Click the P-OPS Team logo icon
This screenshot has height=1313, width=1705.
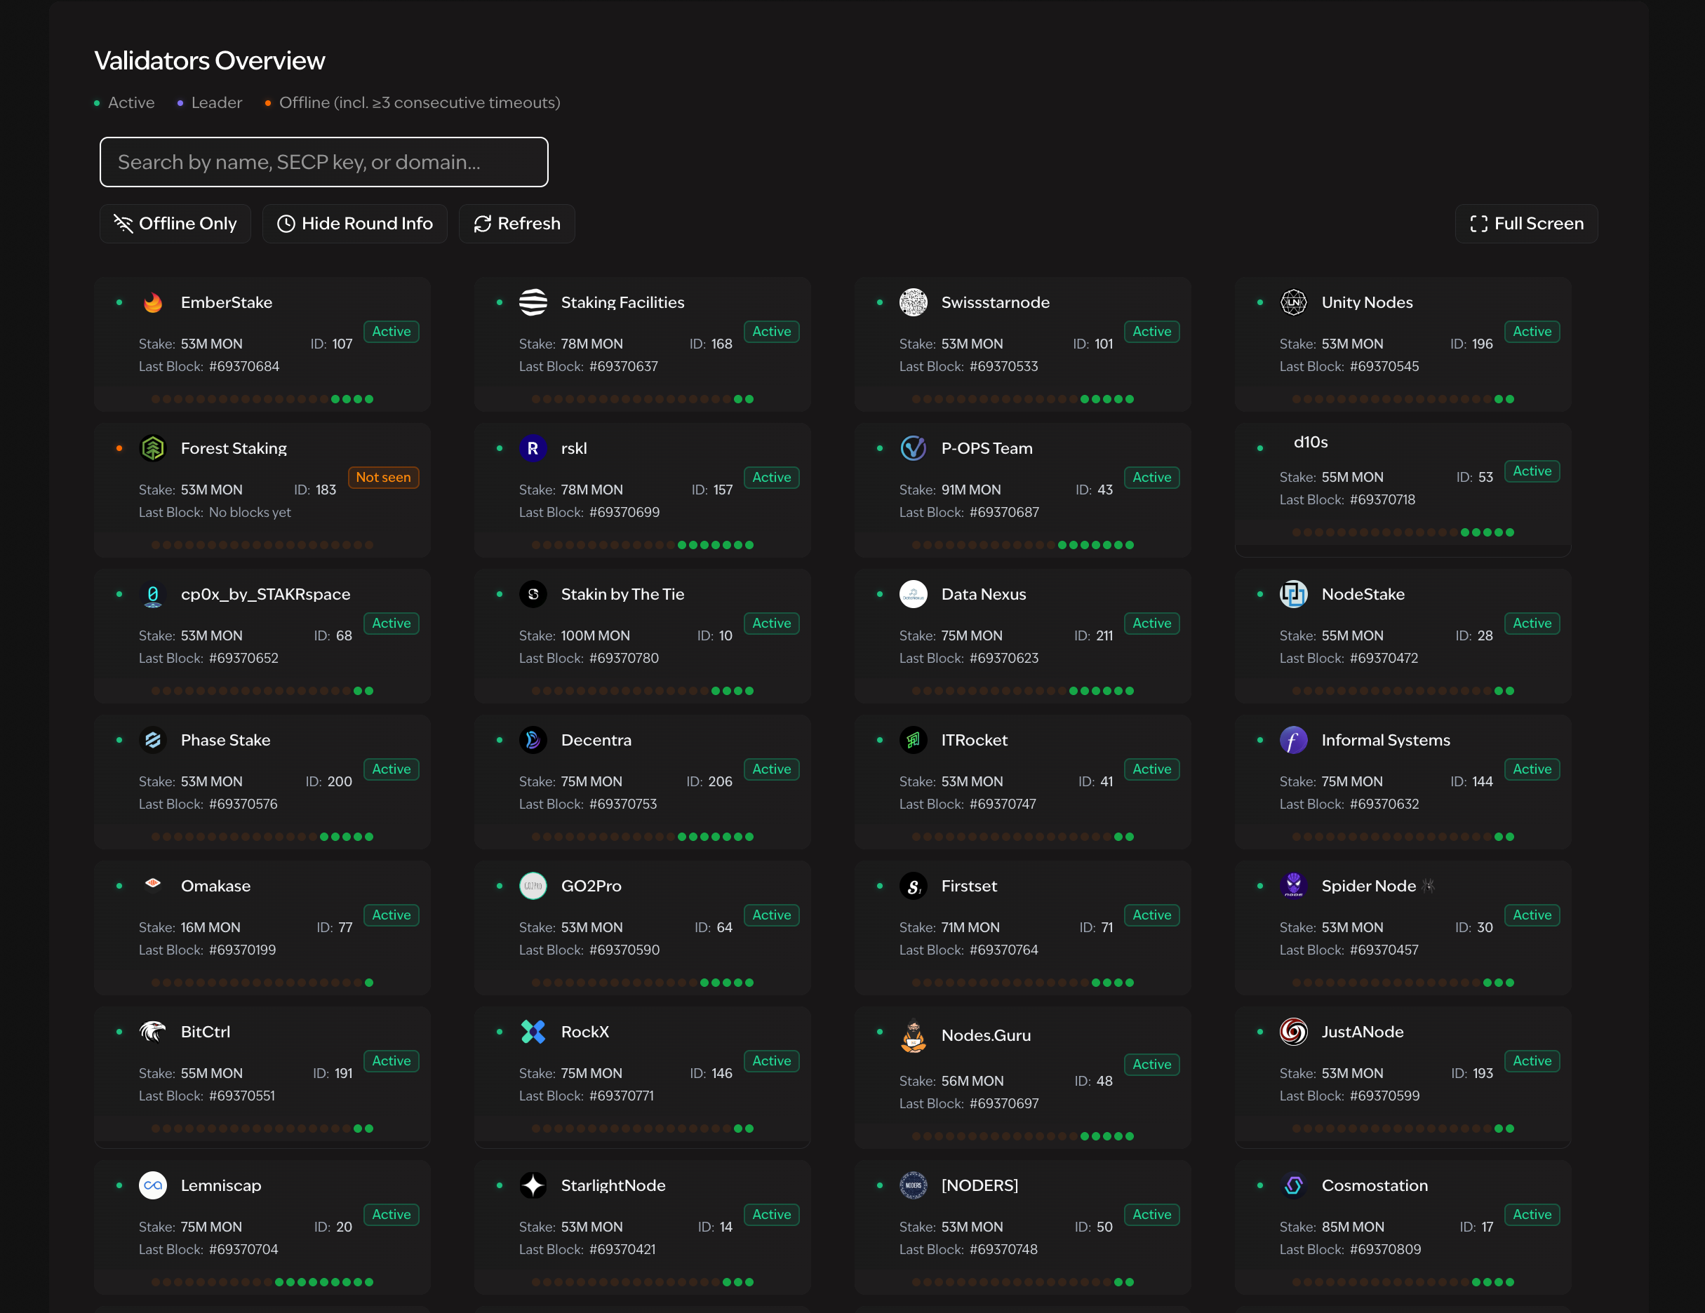[x=914, y=448]
